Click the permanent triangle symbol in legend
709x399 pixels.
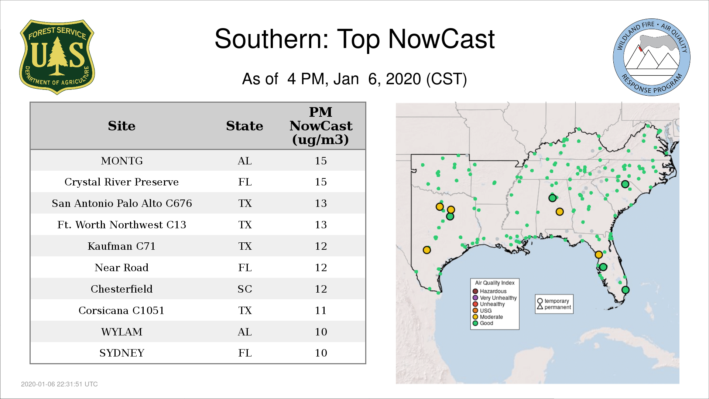pos(540,307)
